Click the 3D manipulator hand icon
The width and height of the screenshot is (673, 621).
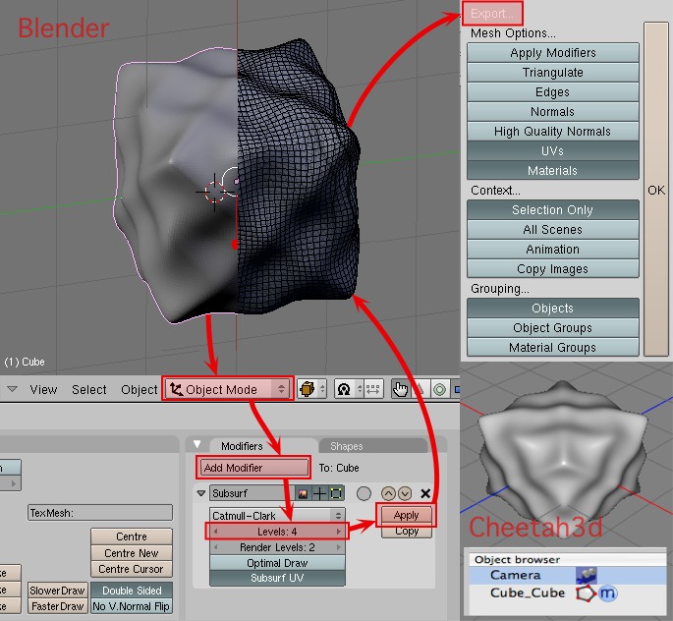(x=401, y=390)
